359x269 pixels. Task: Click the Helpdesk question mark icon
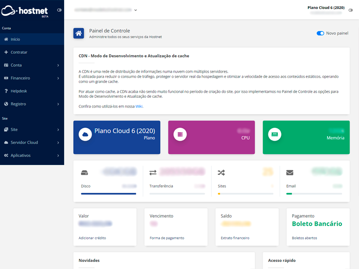[x=6, y=91]
